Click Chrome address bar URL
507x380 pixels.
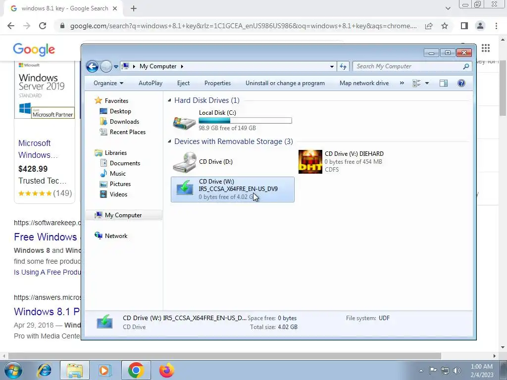click(x=244, y=26)
